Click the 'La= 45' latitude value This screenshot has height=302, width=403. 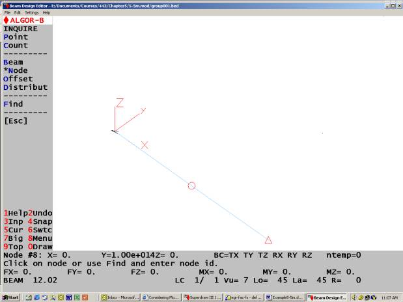click(309, 280)
